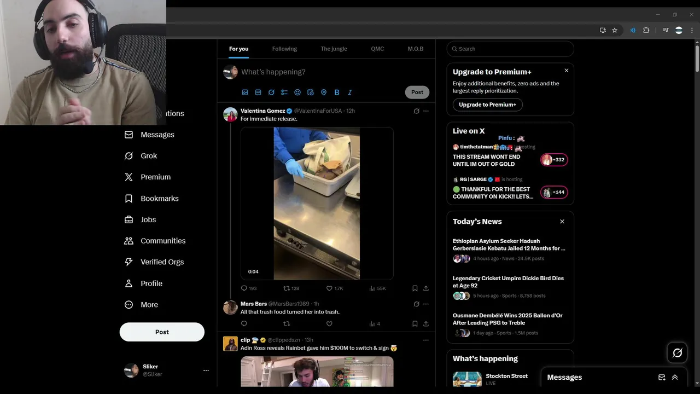This screenshot has height=394, width=700.
Task: Open Dickie Bird cricket umpire news story
Action: coord(510,287)
